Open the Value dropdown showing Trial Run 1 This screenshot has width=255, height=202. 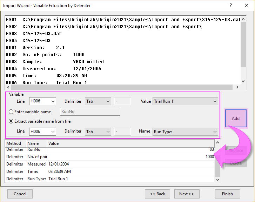tap(185, 101)
